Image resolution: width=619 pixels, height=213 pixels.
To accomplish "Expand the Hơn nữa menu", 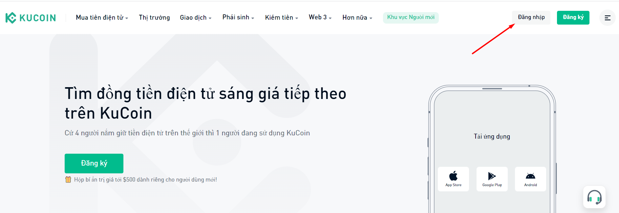I will pyautogui.click(x=357, y=18).
